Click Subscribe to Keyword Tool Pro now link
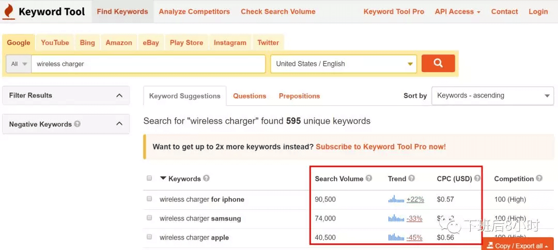558x250 pixels. tap(381, 147)
